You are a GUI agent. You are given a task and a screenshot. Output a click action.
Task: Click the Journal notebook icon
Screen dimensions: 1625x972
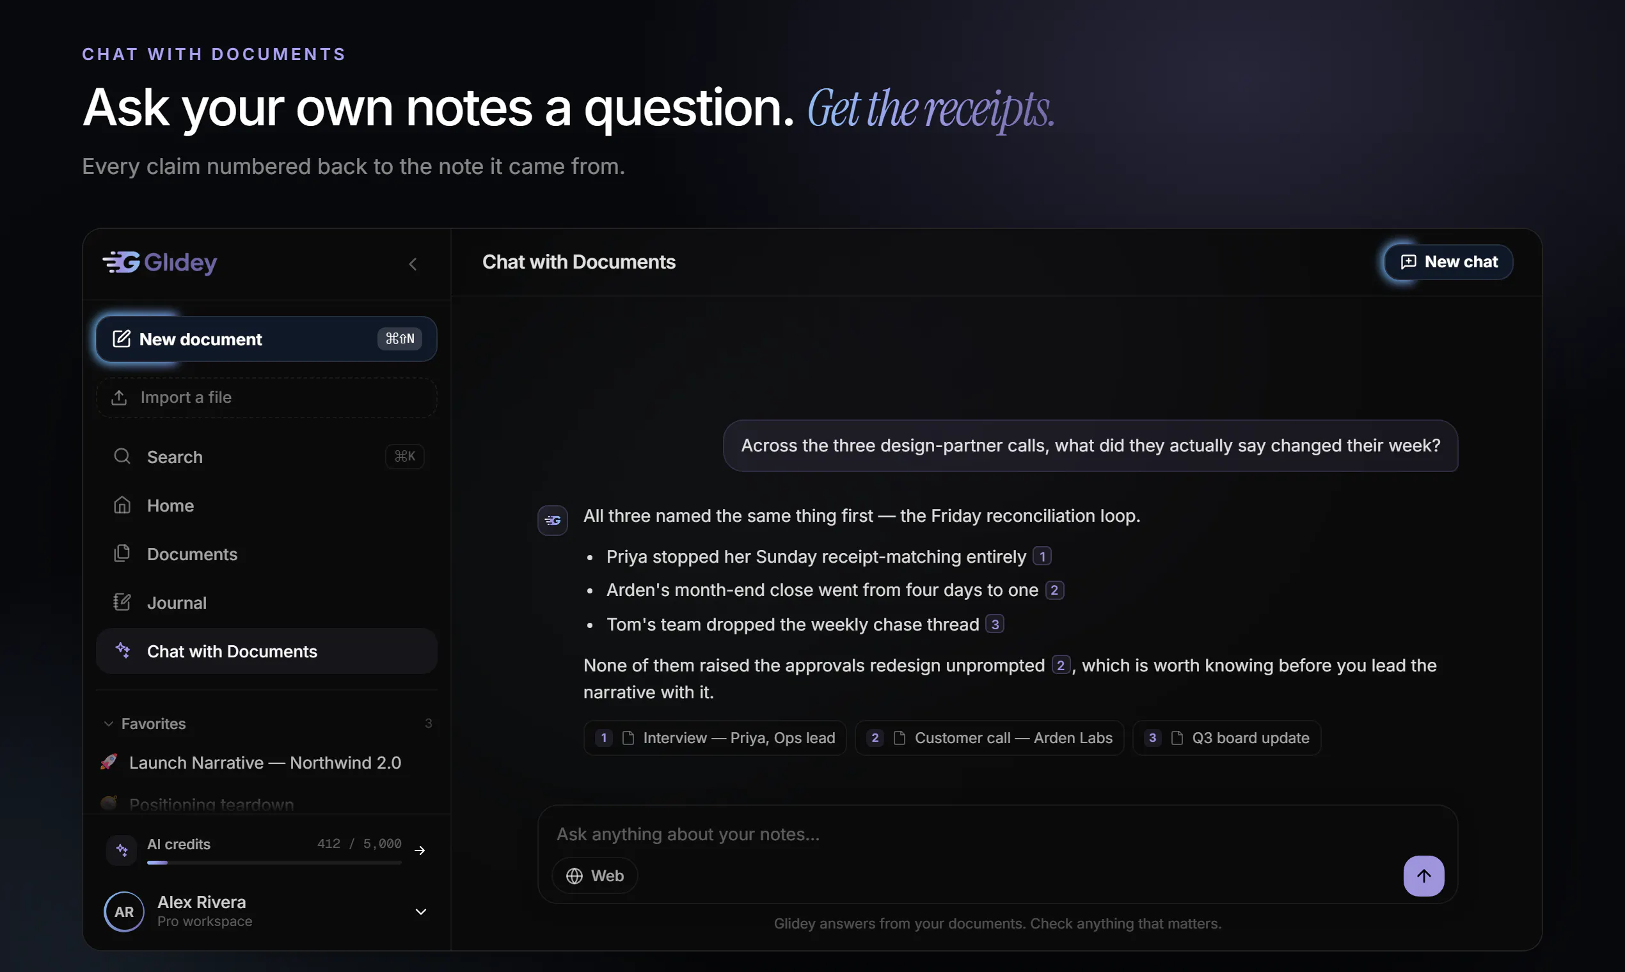coord(123,602)
